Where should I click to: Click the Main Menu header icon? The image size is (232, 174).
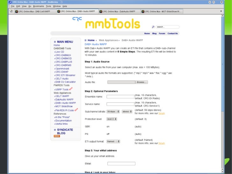55,42
